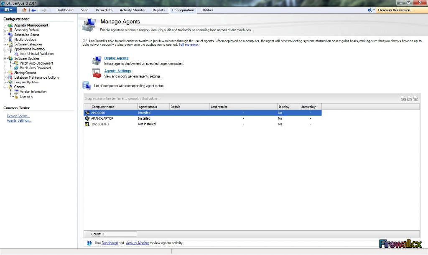Expand the Scanning Profiles node
The height and width of the screenshot is (255, 428).
(5, 30)
